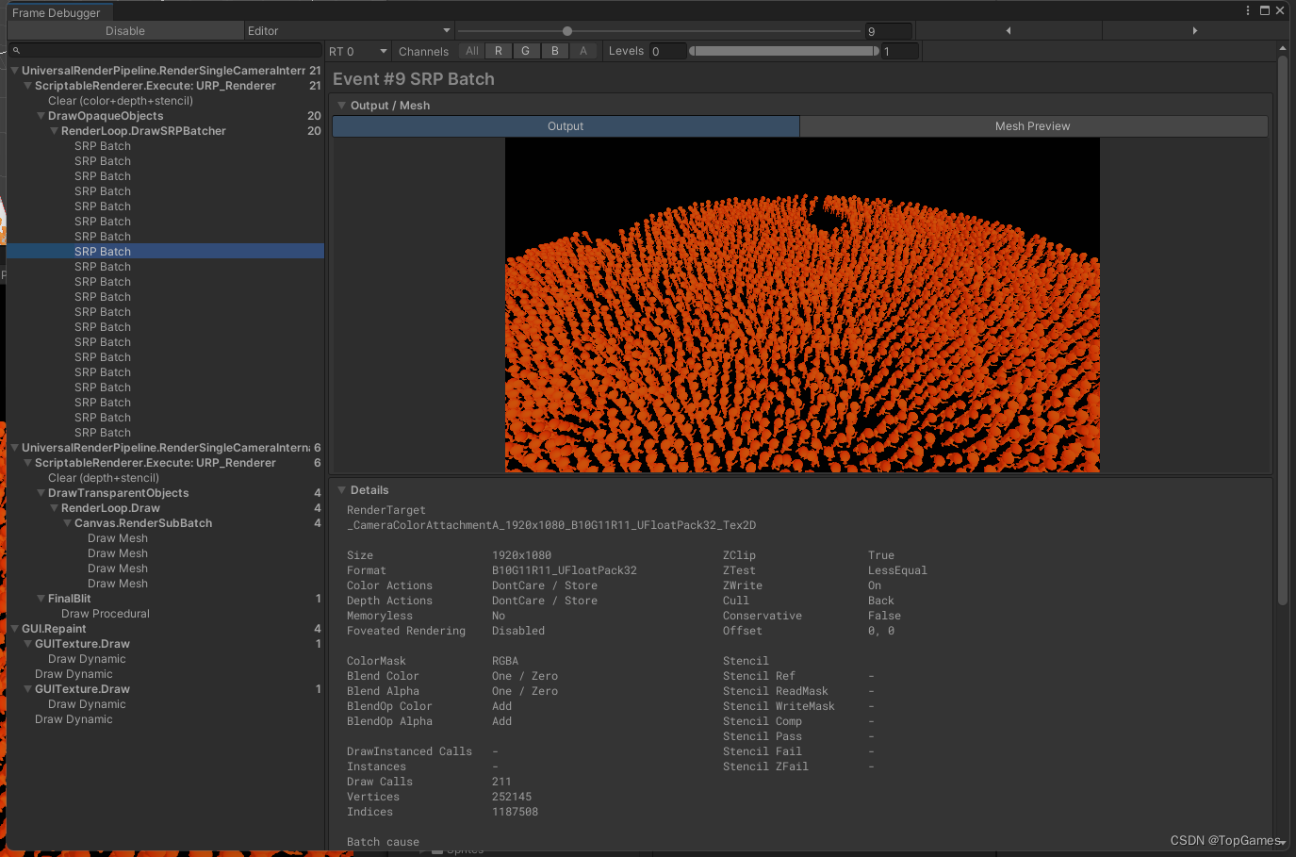The image size is (1296, 857).
Task: Toggle the B channel button
Action: 555,51
